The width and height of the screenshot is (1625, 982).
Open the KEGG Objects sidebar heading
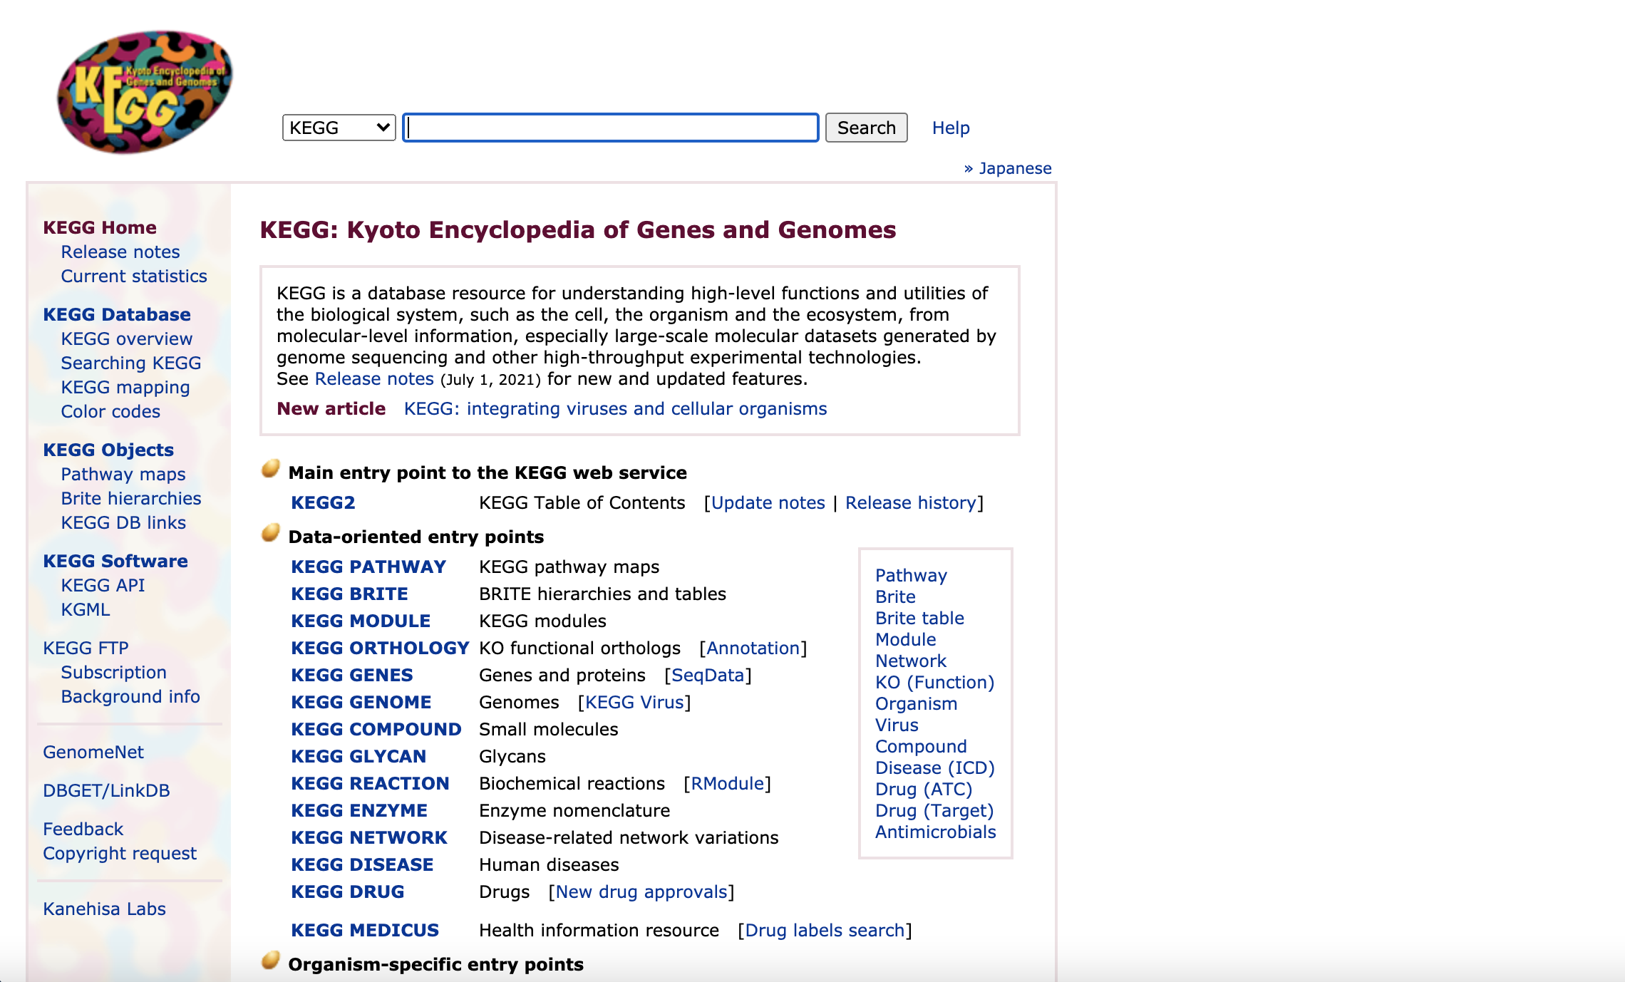(x=108, y=450)
